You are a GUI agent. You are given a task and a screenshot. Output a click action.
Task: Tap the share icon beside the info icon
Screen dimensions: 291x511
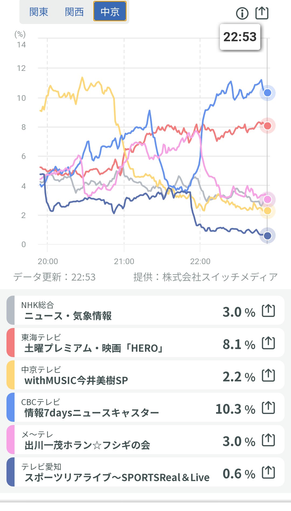[x=262, y=13]
